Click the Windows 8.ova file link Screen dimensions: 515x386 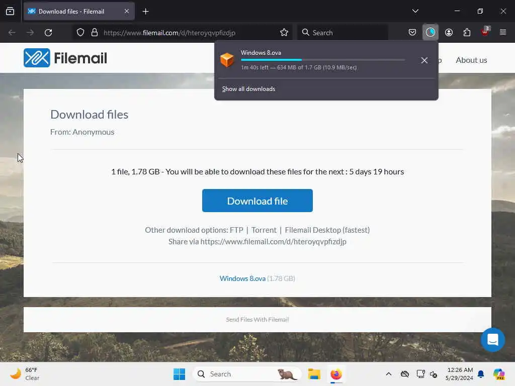click(x=242, y=278)
